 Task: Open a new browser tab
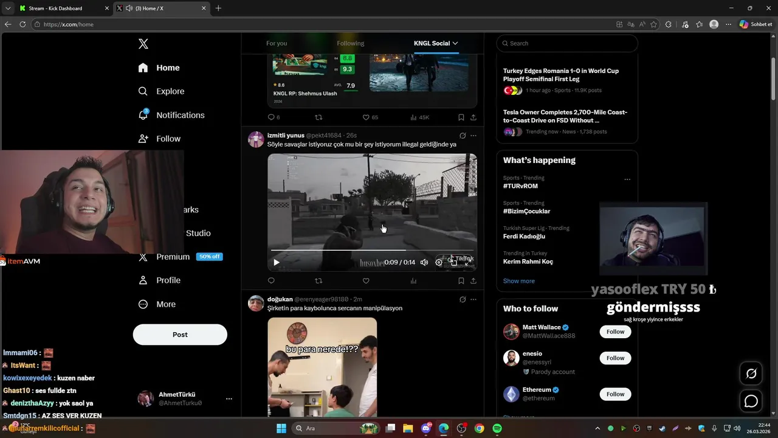coord(218,8)
